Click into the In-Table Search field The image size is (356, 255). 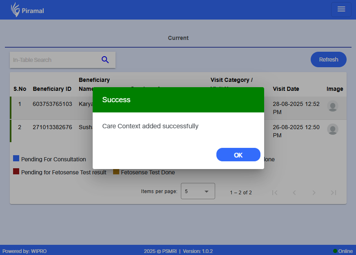53,60
